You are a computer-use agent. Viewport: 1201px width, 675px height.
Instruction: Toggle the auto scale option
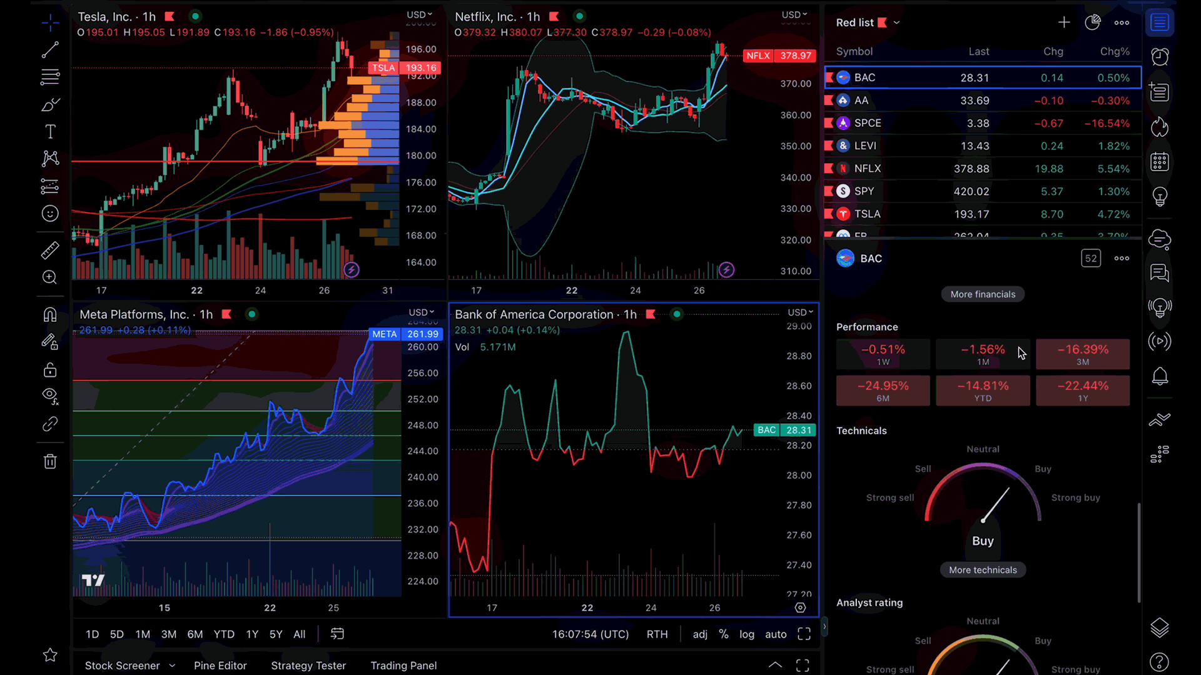(776, 634)
